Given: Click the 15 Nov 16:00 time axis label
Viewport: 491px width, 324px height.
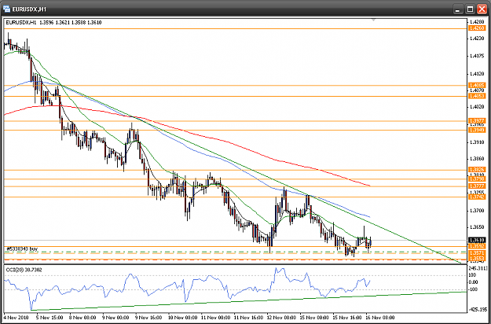Looking at the screenshot, I should point(347,317).
